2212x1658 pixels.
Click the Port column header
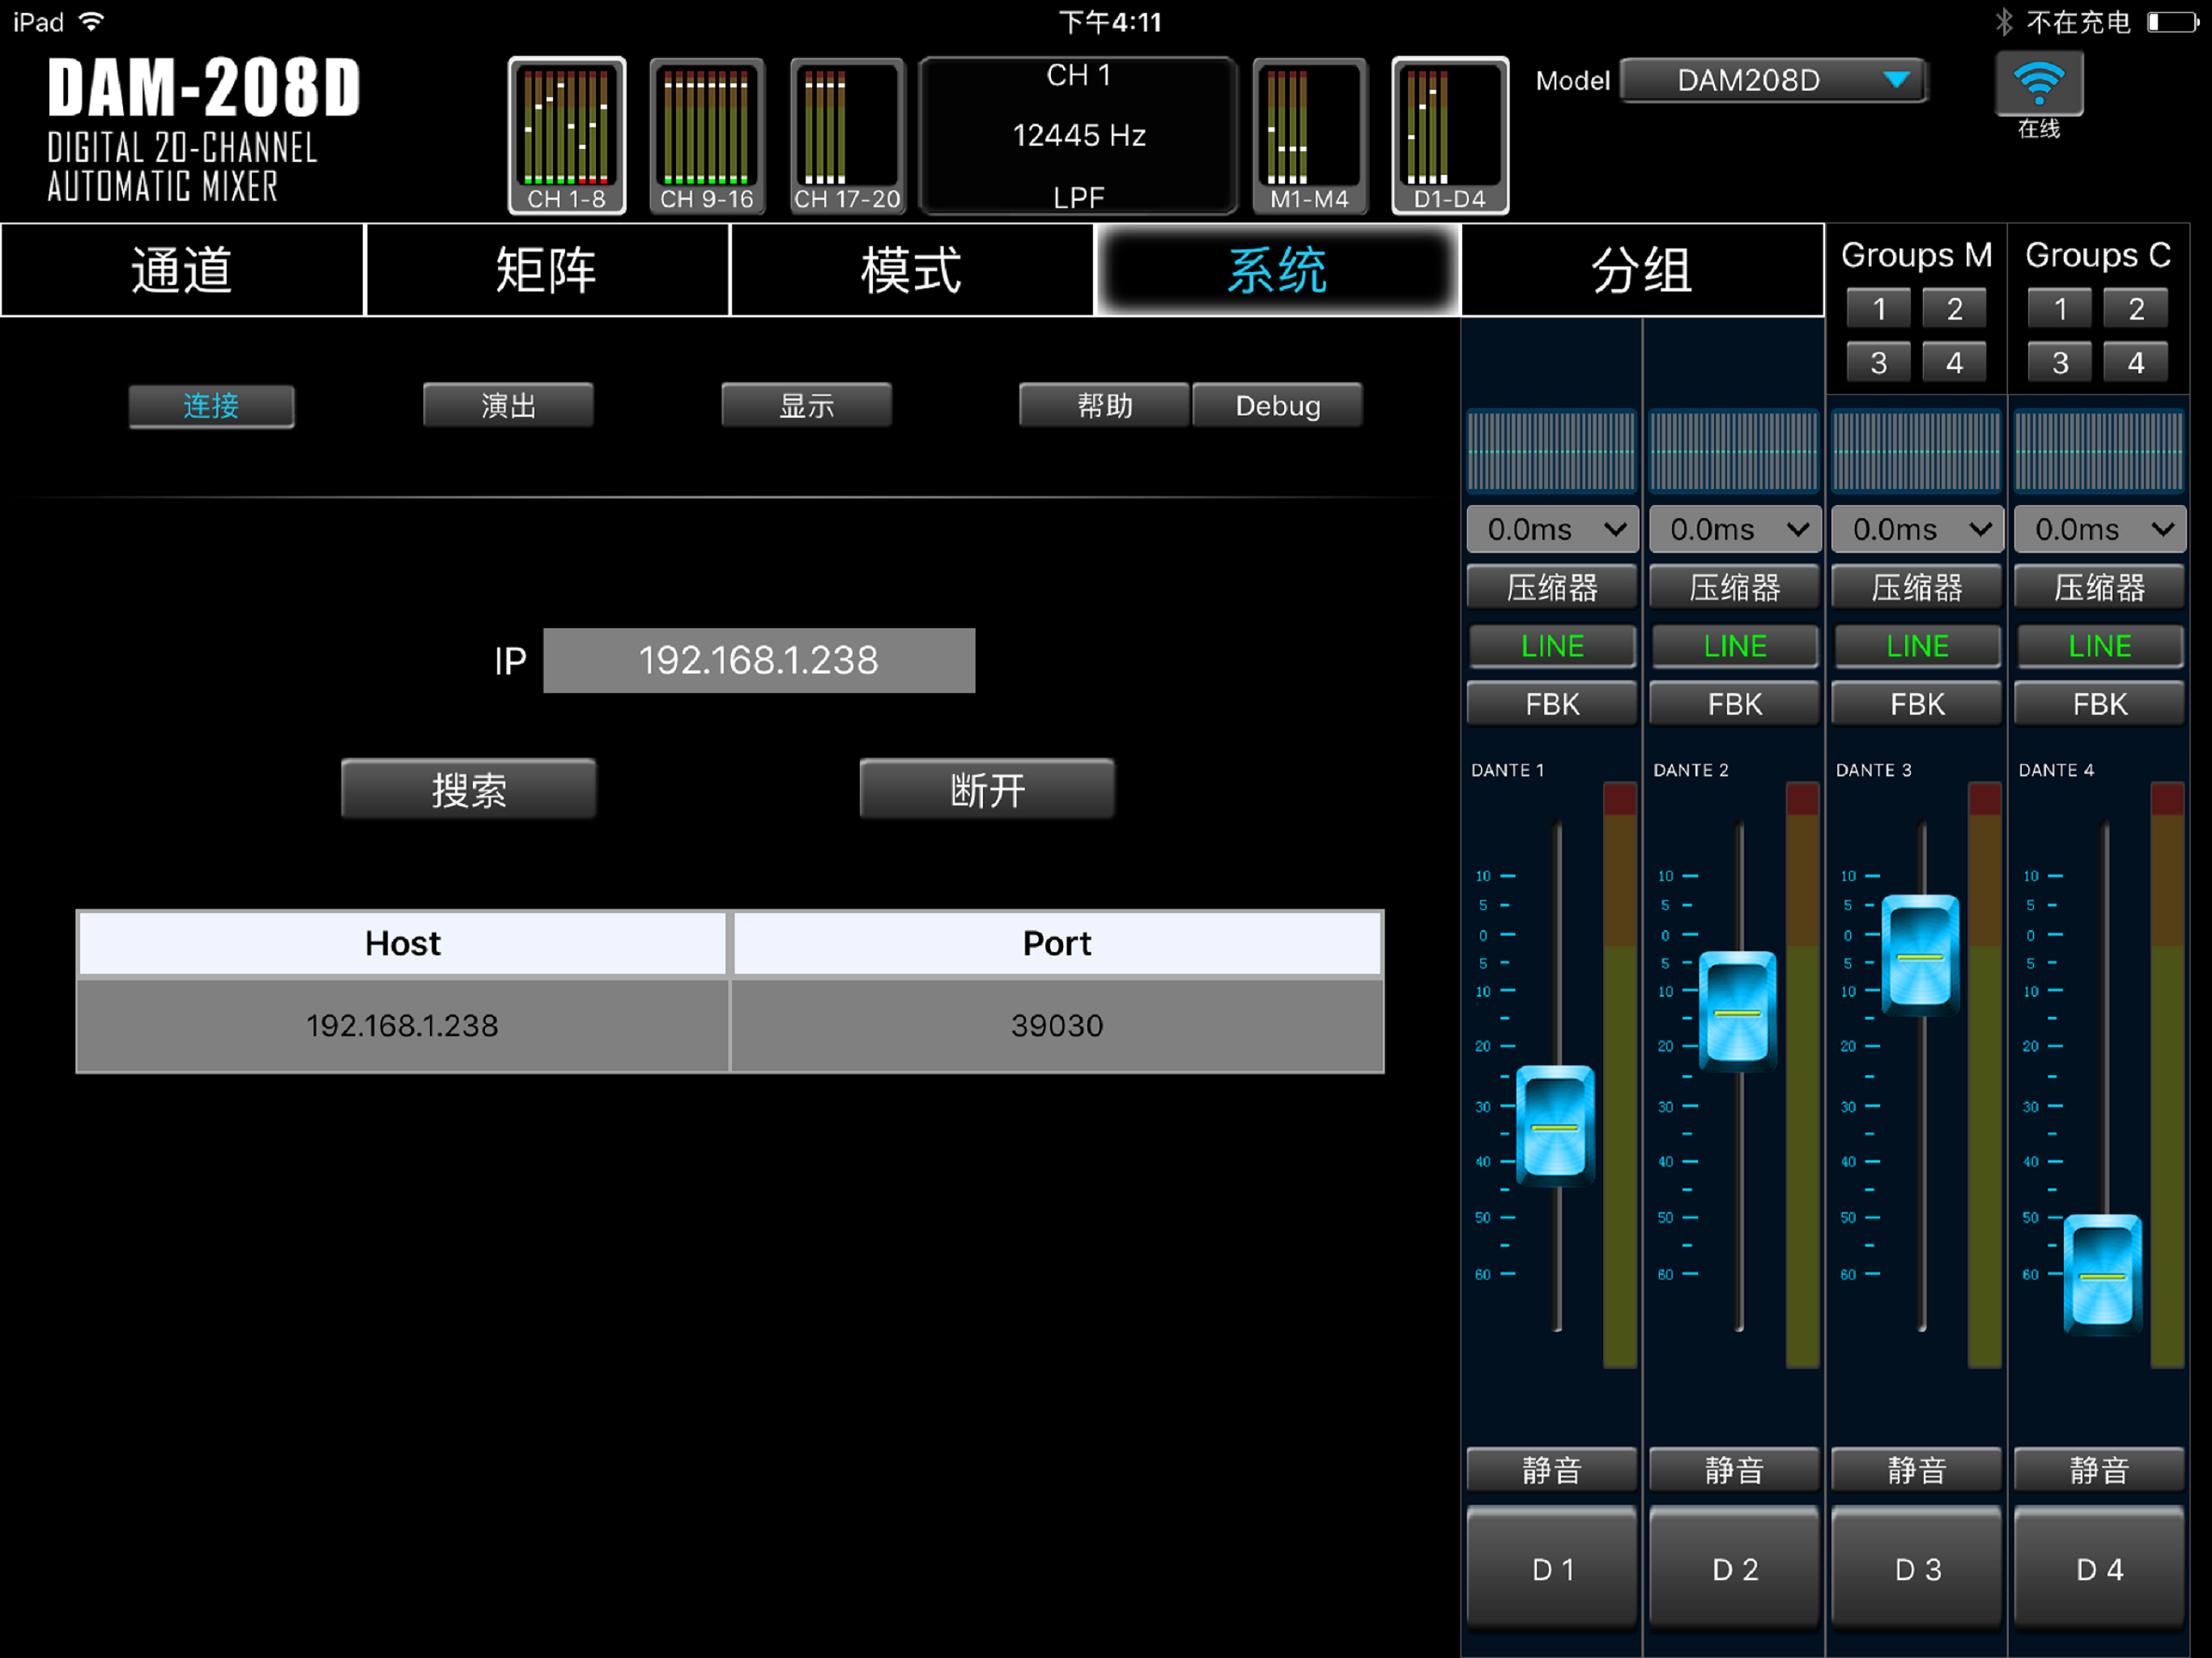click(1057, 942)
